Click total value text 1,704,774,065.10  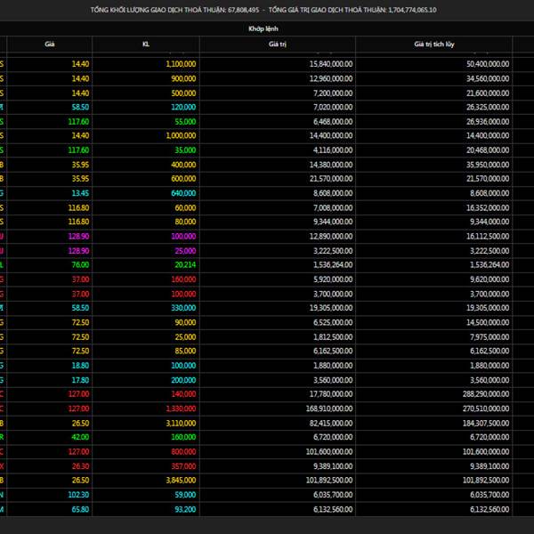(x=412, y=10)
